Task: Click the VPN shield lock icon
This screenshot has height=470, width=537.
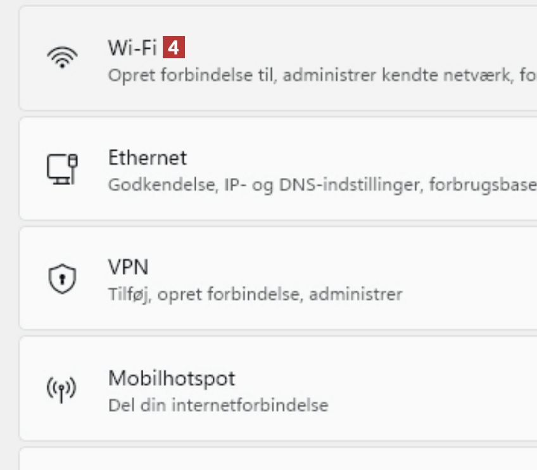Action: pos(62,279)
